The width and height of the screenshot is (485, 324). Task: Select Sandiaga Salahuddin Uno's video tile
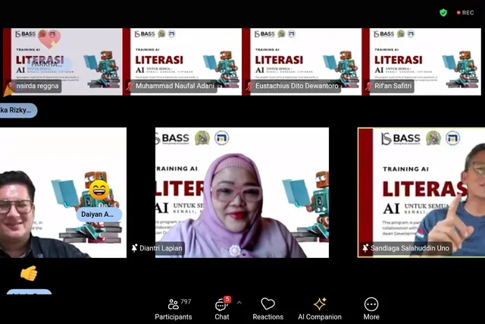(x=421, y=193)
